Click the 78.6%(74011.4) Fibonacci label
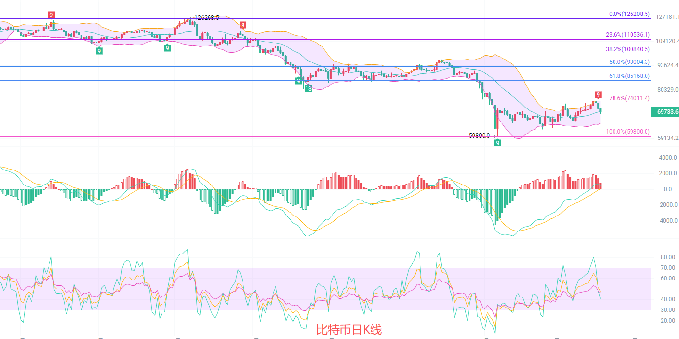The width and height of the screenshot is (679, 339). click(629, 98)
